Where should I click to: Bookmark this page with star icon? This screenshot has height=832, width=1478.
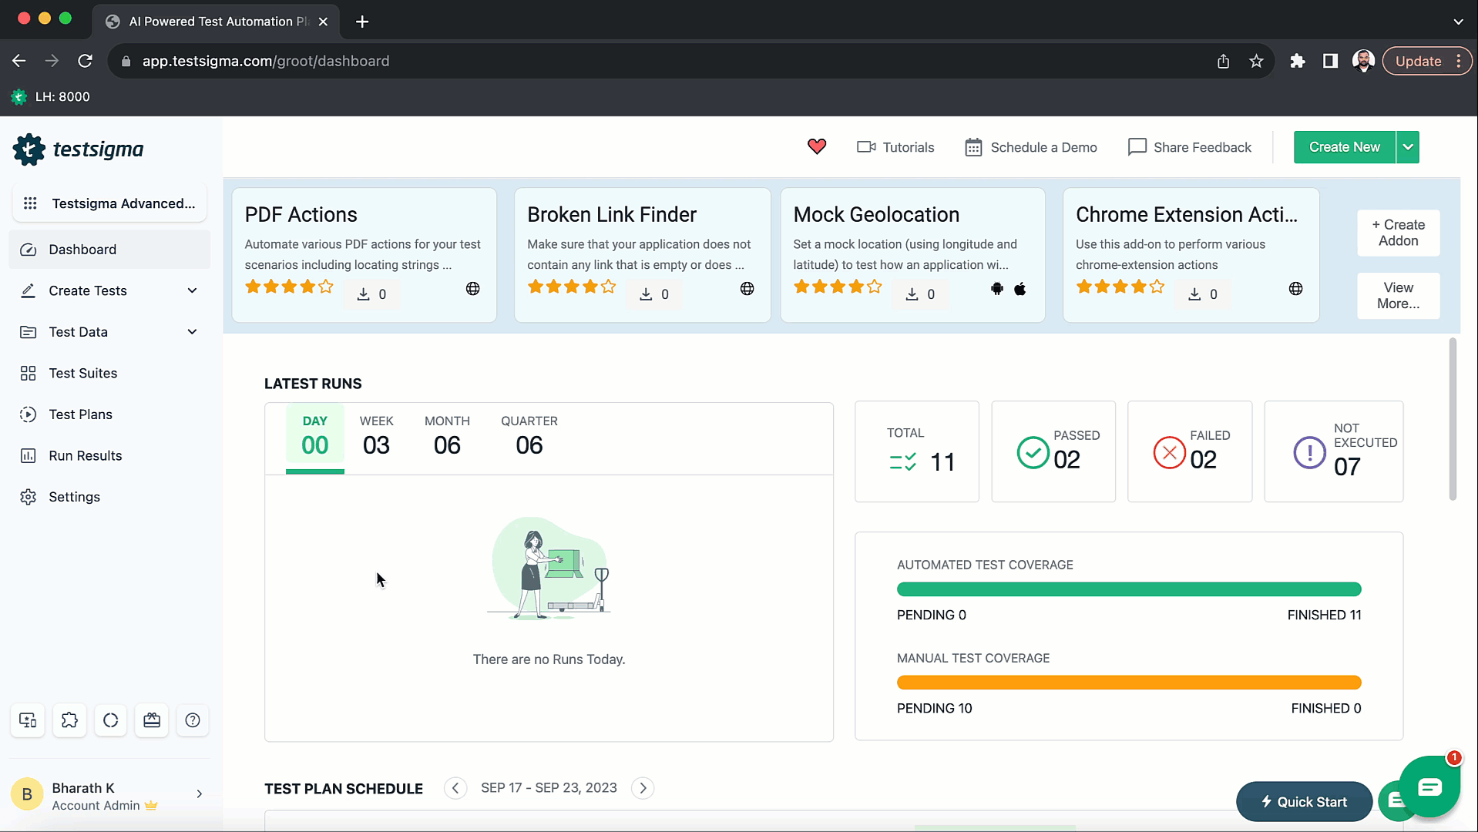click(x=1256, y=61)
